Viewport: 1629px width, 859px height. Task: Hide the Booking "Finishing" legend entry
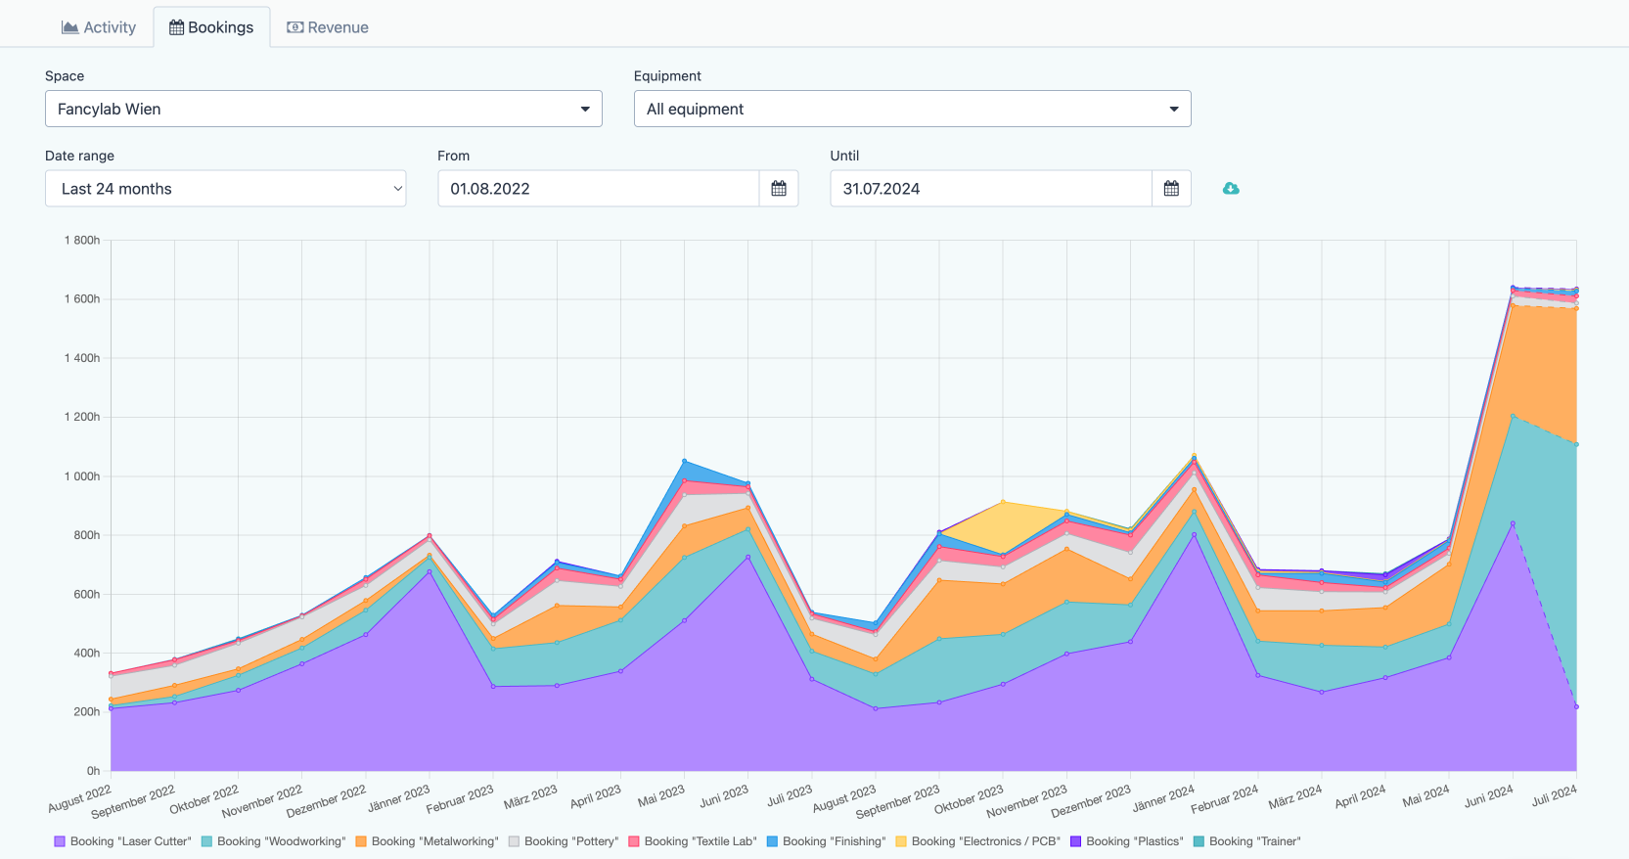click(x=826, y=841)
